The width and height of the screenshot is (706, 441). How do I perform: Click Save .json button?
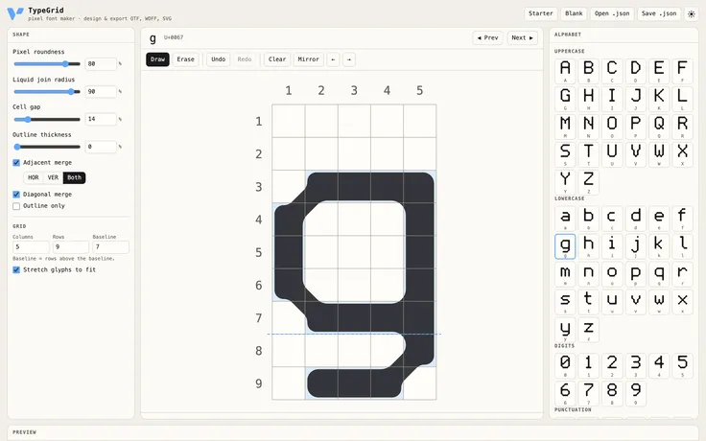tap(659, 14)
